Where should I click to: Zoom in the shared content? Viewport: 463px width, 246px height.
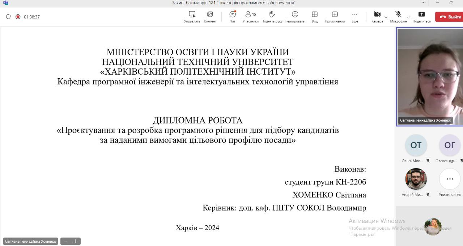(75, 241)
